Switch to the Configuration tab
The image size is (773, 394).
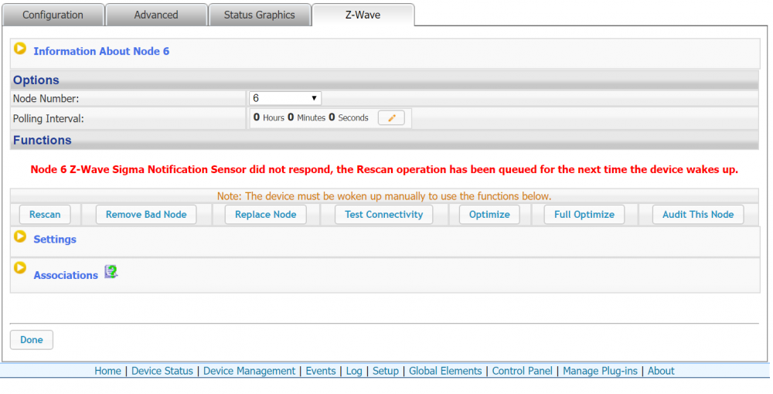tap(53, 15)
